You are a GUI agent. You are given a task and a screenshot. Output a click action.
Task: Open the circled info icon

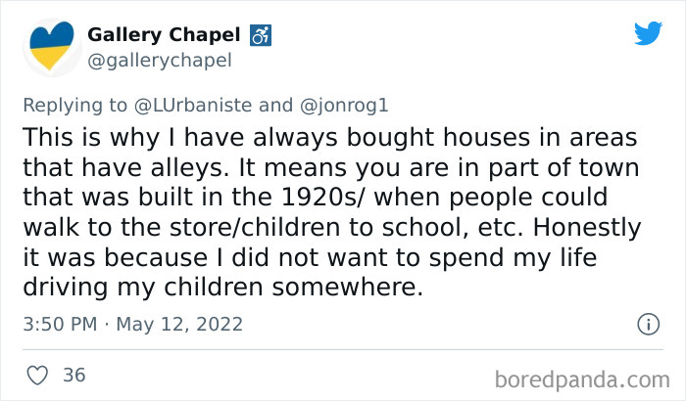[x=647, y=324]
